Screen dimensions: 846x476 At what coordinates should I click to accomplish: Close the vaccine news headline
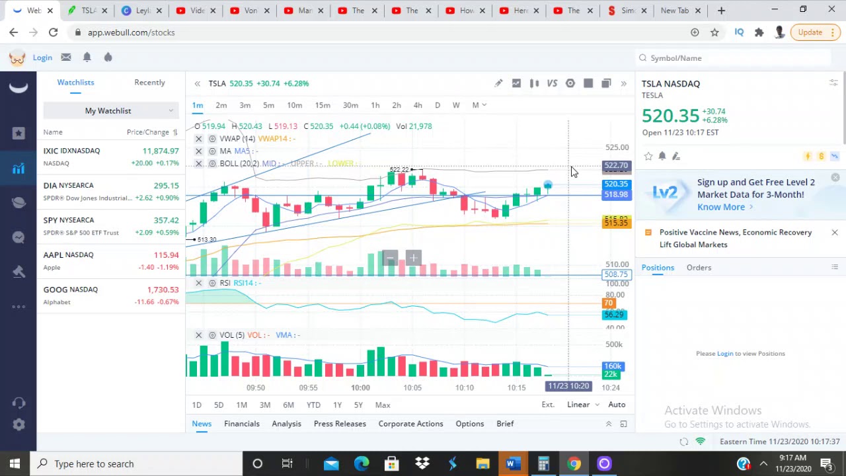click(x=834, y=233)
